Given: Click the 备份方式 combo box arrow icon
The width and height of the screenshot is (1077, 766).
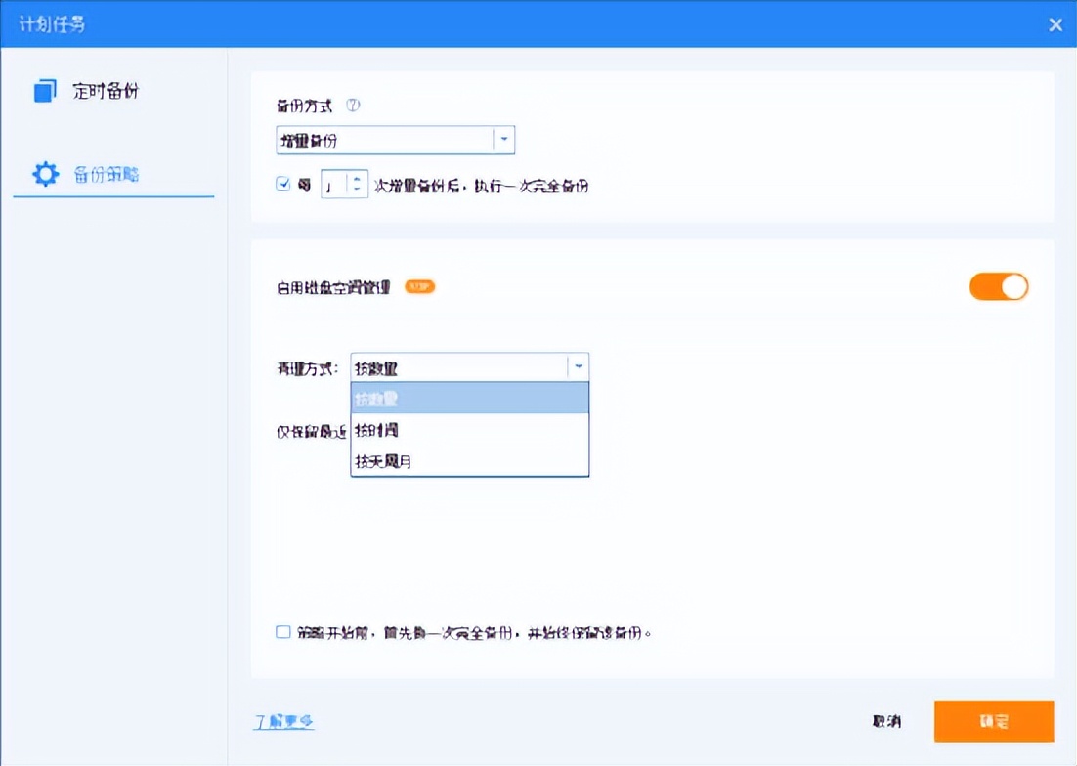Looking at the screenshot, I should click(x=504, y=140).
